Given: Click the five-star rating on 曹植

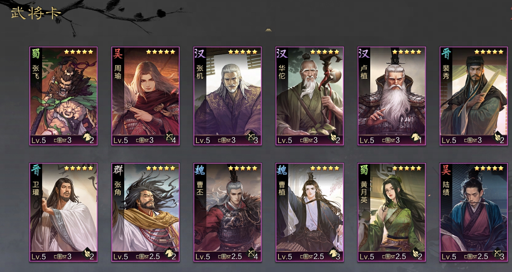Looking at the screenshot, I should point(325,168).
